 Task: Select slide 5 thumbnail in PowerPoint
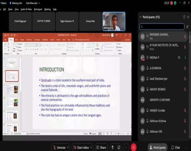(12, 116)
